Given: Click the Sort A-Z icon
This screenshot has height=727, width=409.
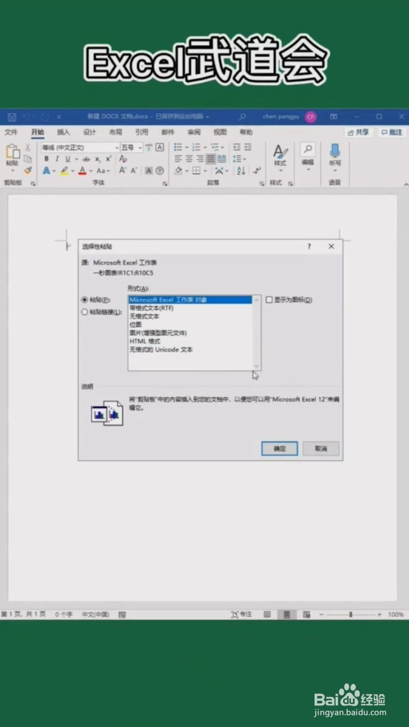Looking at the screenshot, I should tap(240, 170).
